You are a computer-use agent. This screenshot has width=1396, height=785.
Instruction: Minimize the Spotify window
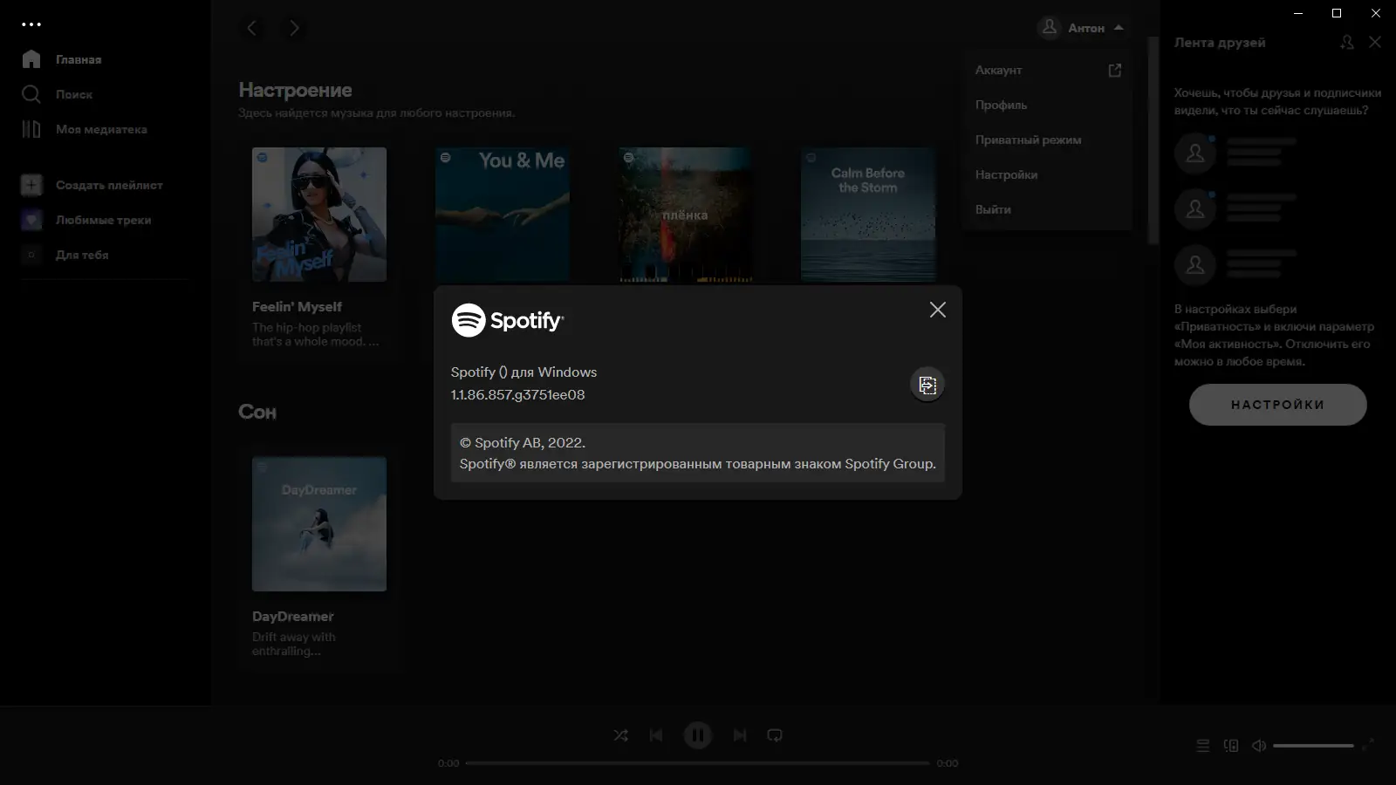point(1297,13)
